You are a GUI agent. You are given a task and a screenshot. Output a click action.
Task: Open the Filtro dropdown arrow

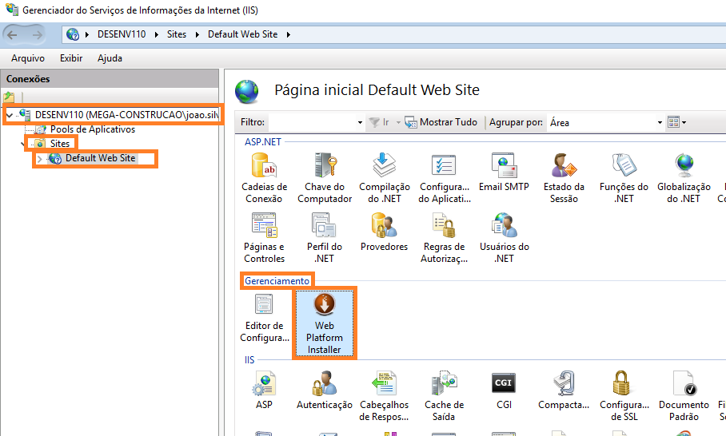point(359,123)
